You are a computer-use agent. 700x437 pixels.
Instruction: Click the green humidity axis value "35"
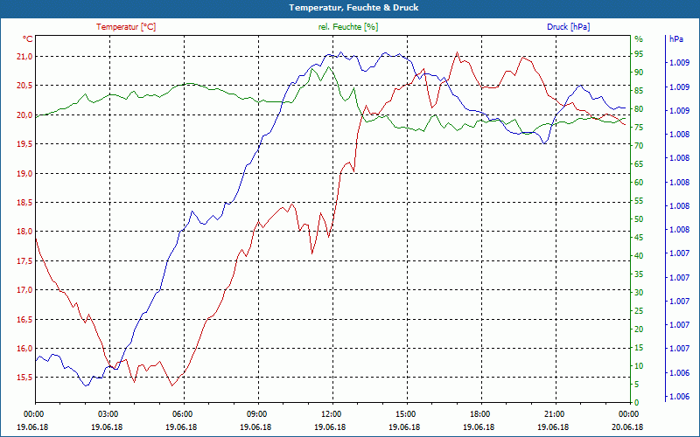point(639,274)
